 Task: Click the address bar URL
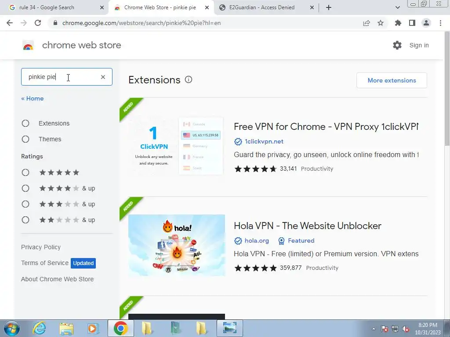click(x=142, y=23)
